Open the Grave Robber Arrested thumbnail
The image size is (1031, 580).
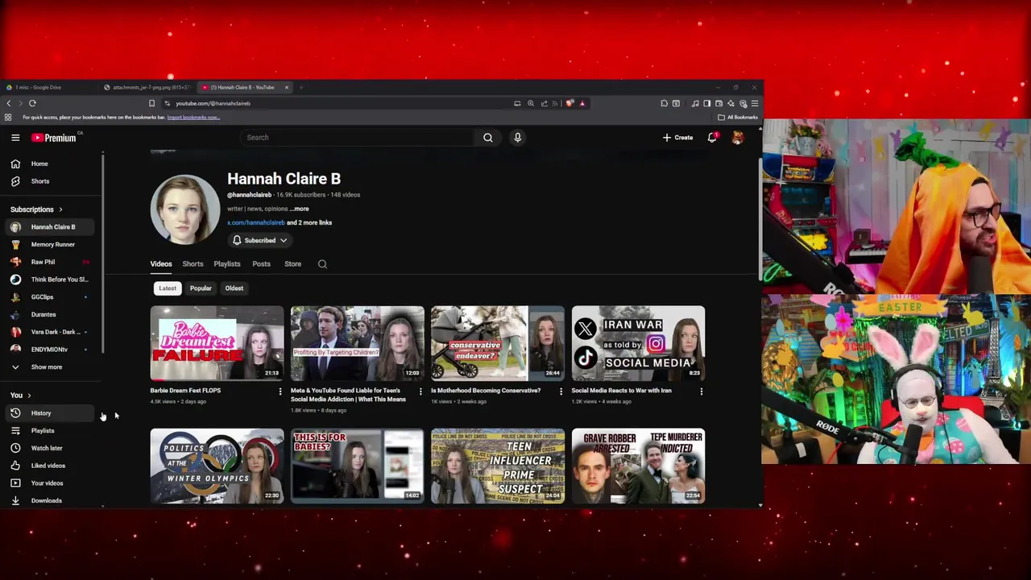pos(638,466)
